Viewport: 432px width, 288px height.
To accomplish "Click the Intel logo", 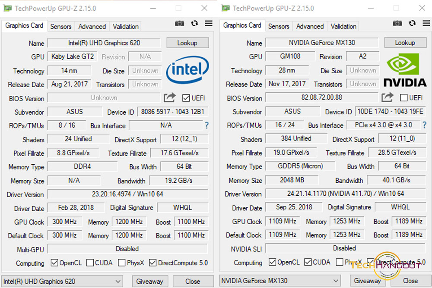I will pyautogui.click(x=187, y=69).
